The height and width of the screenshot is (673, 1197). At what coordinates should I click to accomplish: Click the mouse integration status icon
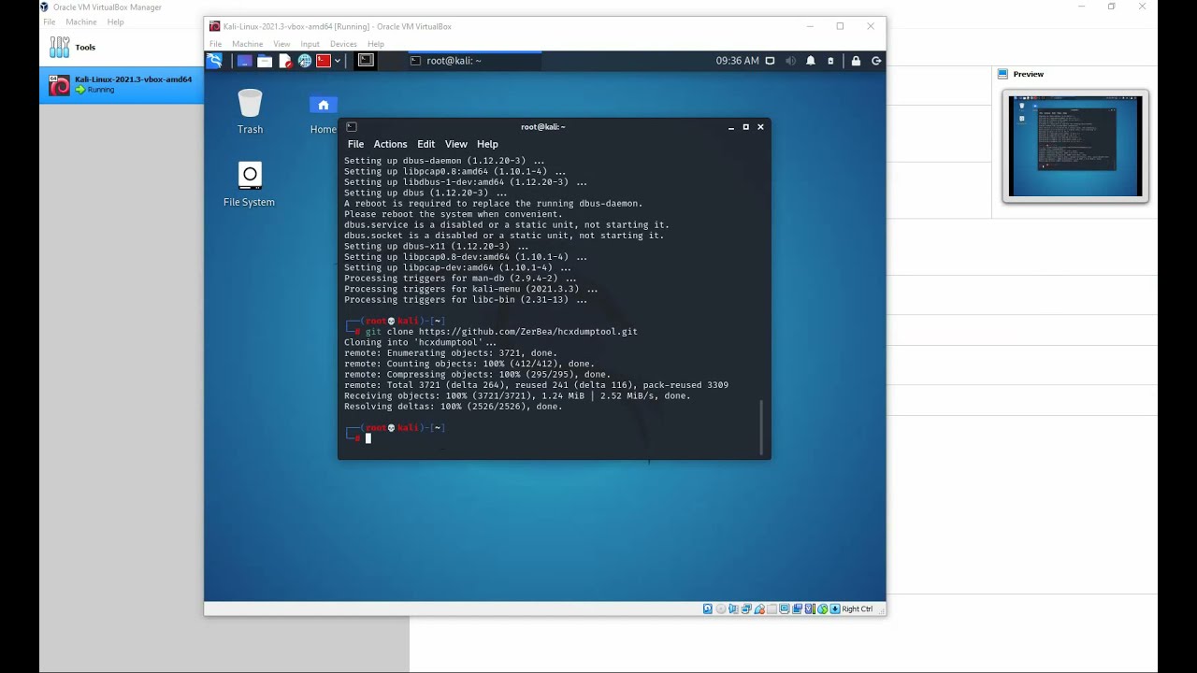[822, 609]
